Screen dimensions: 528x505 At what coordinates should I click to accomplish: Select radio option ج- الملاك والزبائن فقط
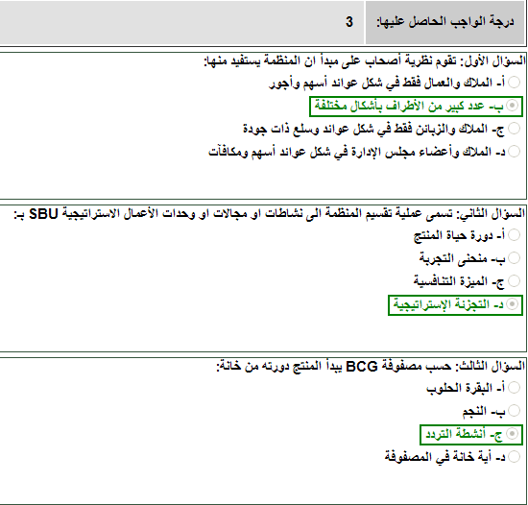[x=514, y=129]
